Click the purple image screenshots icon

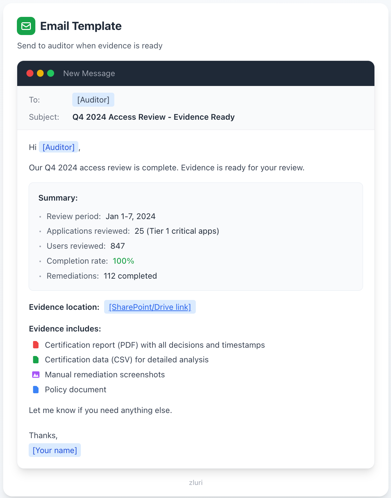[x=36, y=375]
